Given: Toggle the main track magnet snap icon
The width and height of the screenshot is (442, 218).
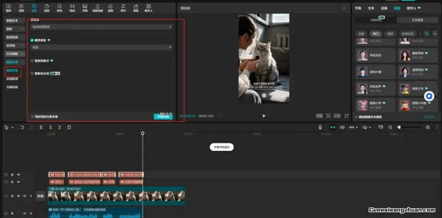Looking at the screenshot, I should 333,128.
